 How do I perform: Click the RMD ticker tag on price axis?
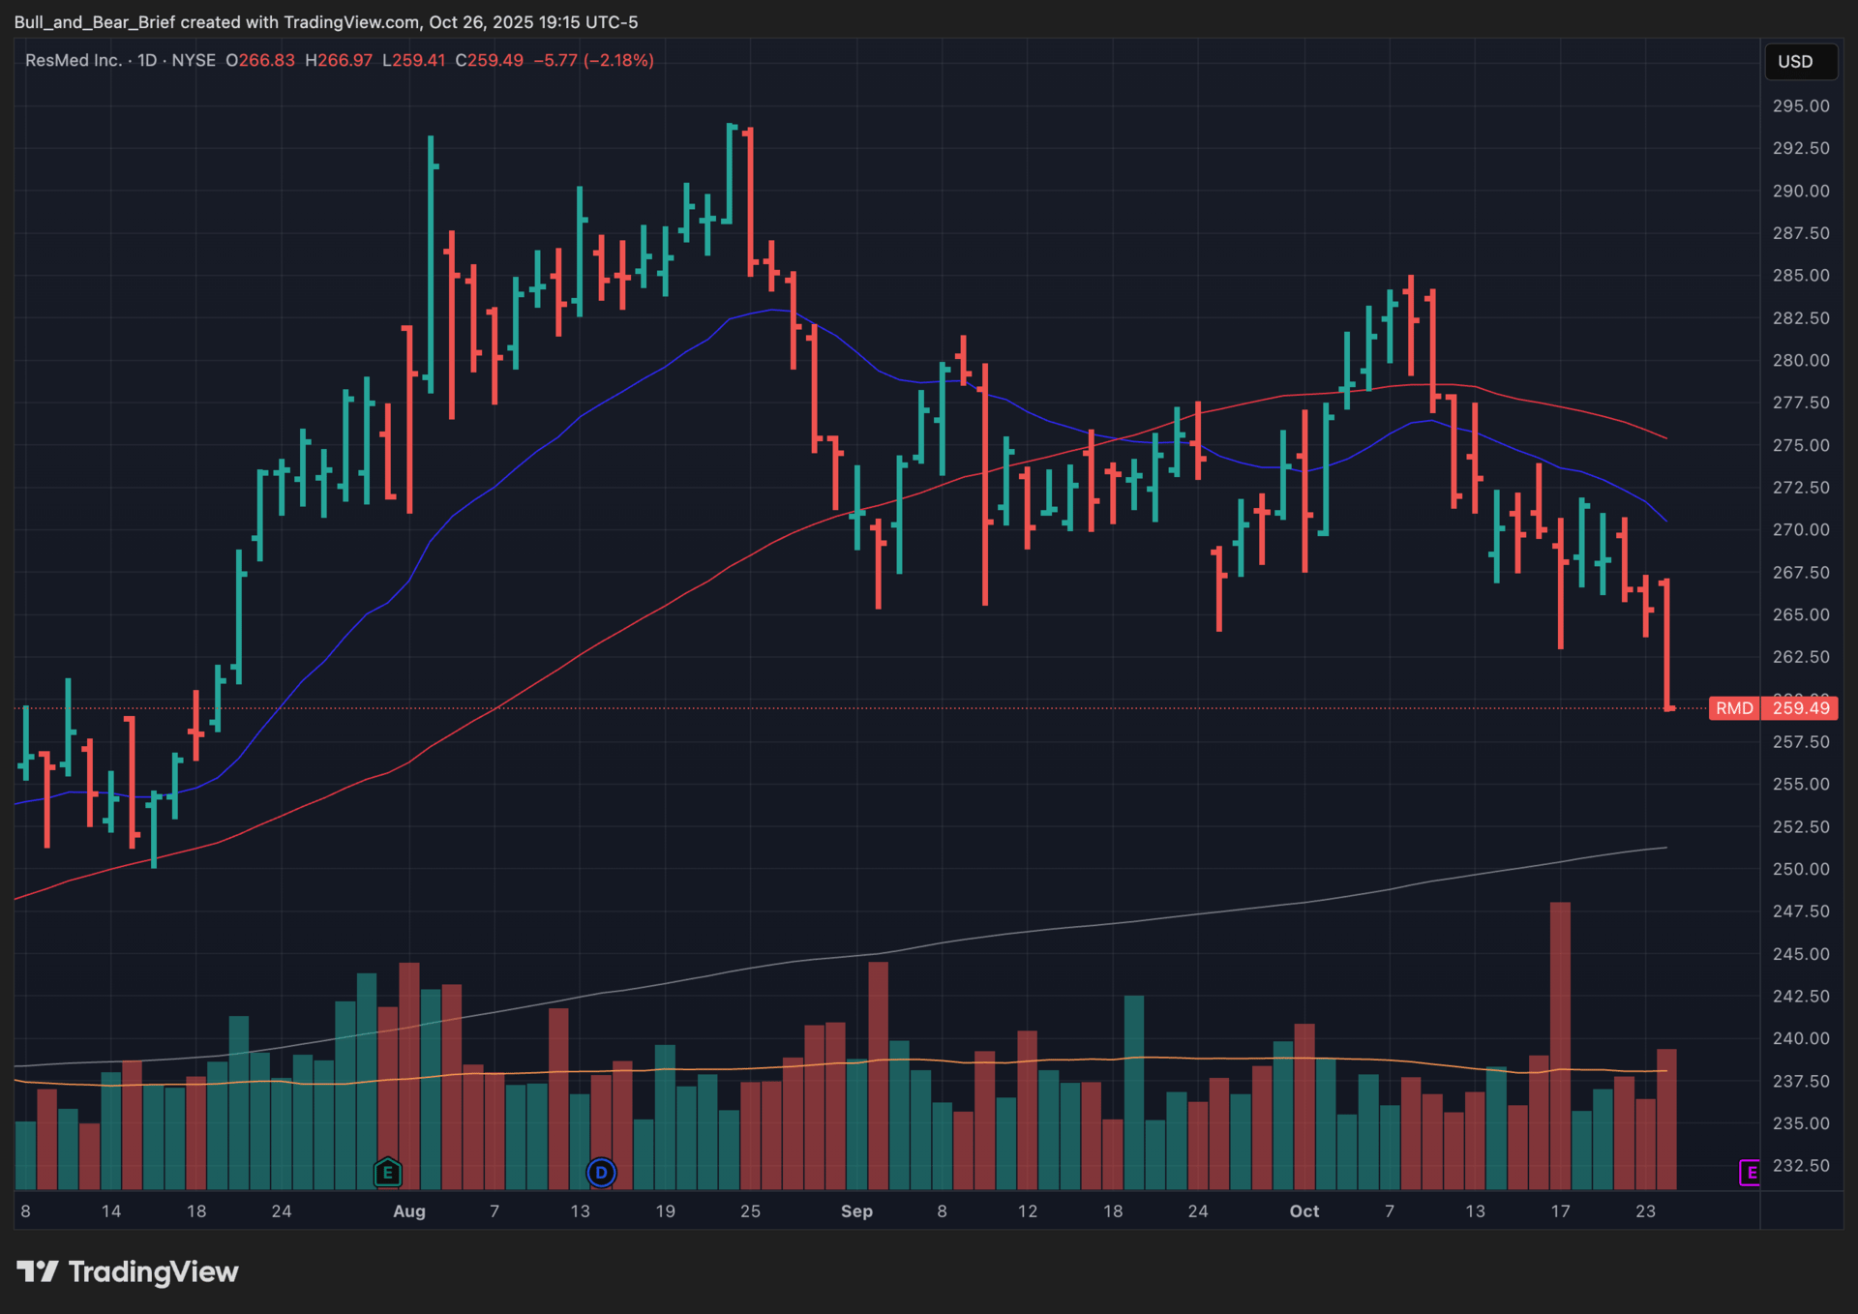tap(1733, 708)
